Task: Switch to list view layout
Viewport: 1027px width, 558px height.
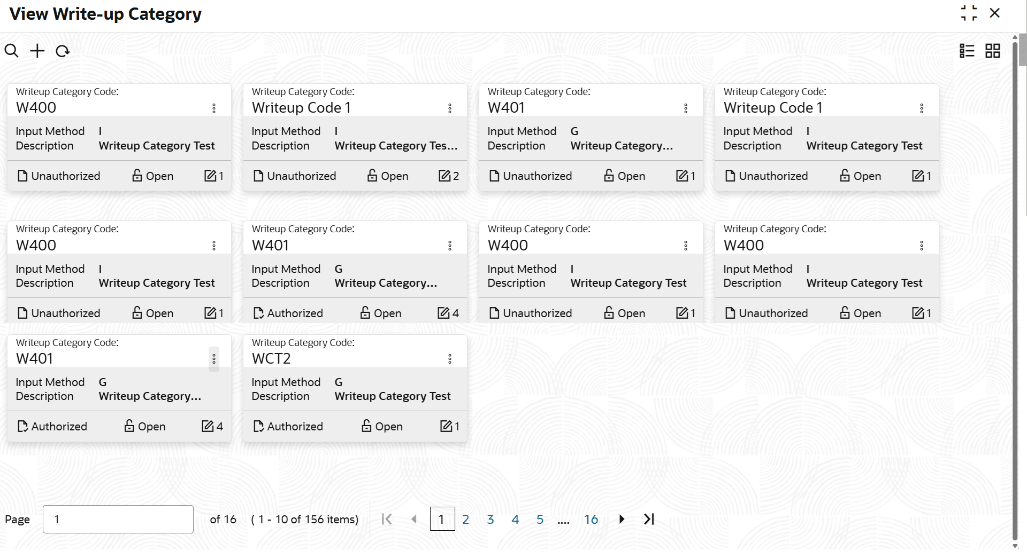Action: coord(967,51)
